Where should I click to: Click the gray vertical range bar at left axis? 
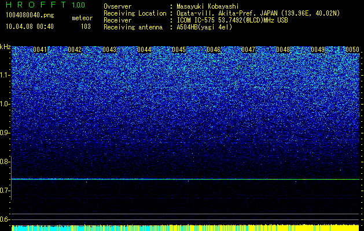tap(12, 178)
